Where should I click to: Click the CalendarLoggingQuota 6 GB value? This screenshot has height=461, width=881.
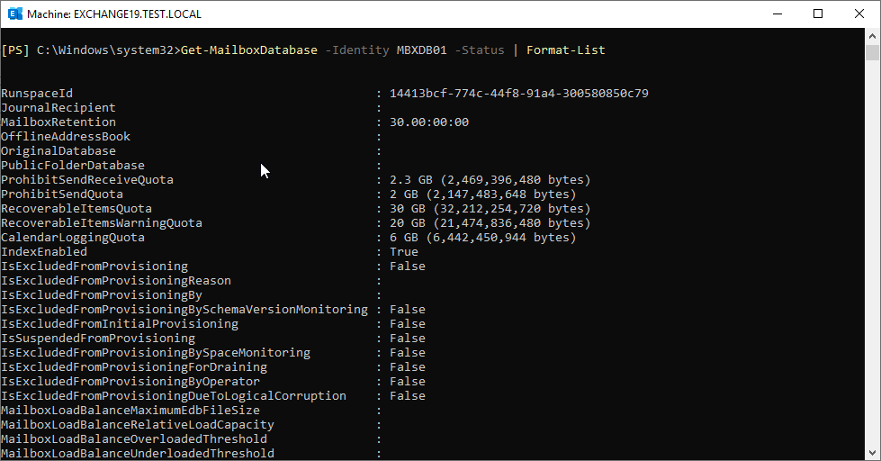pos(483,237)
